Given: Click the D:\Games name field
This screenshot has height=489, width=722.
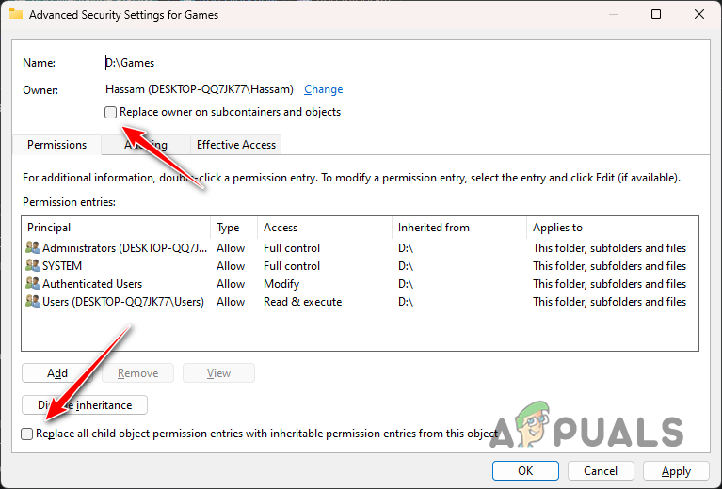Looking at the screenshot, I should click(x=130, y=63).
